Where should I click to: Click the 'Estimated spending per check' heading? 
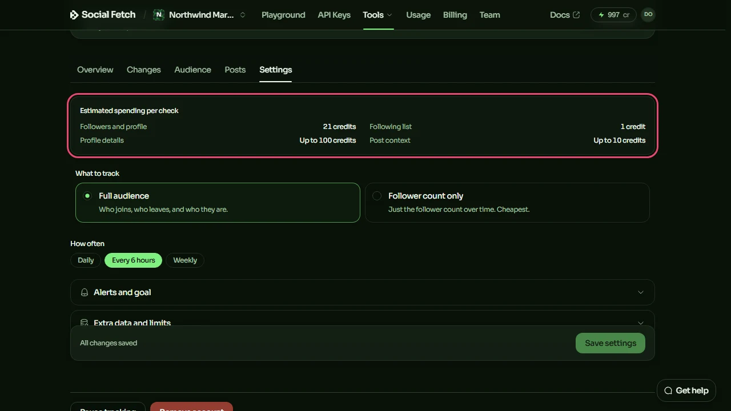[129, 111]
